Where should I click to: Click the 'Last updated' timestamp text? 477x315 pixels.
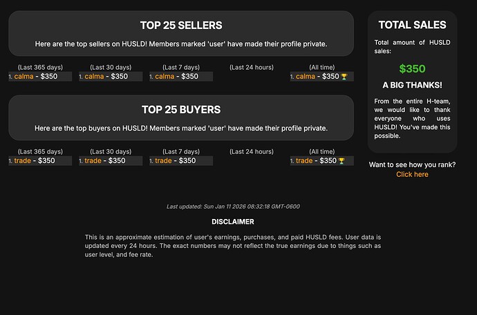click(233, 207)
